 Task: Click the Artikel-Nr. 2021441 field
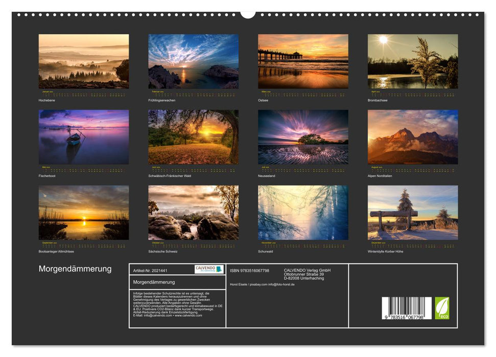coord(150,270)
